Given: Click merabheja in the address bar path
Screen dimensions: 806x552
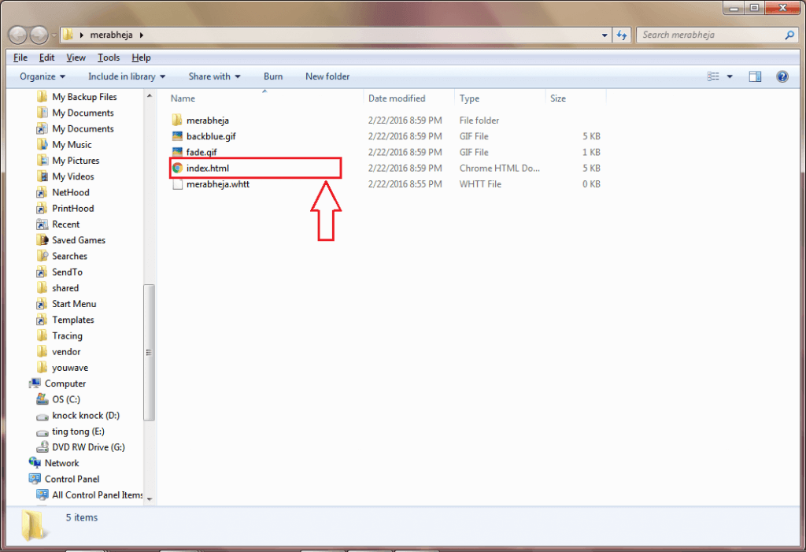Looking at the screenshot, I should click(111, 35).
